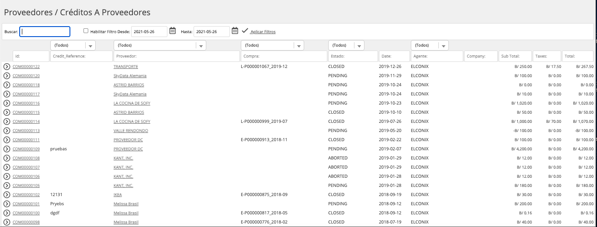Click the Compra column filter field
The image size is (597, 227).
[284, 56]
